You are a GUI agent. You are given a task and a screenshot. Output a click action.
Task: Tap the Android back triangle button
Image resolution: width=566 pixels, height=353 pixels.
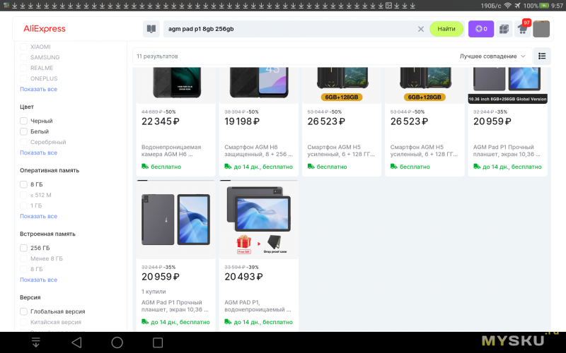point(76,342)
